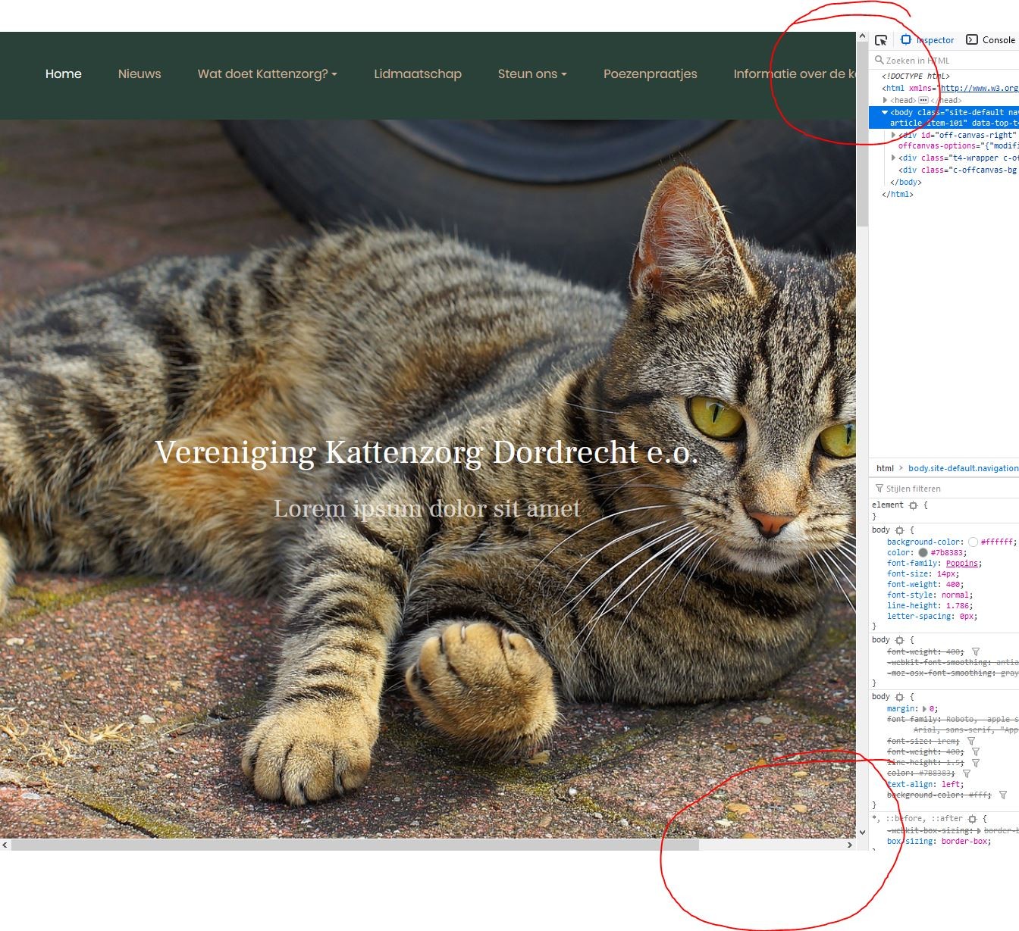Expand the head element node
1019x931 pixels.
coord(885,100)
